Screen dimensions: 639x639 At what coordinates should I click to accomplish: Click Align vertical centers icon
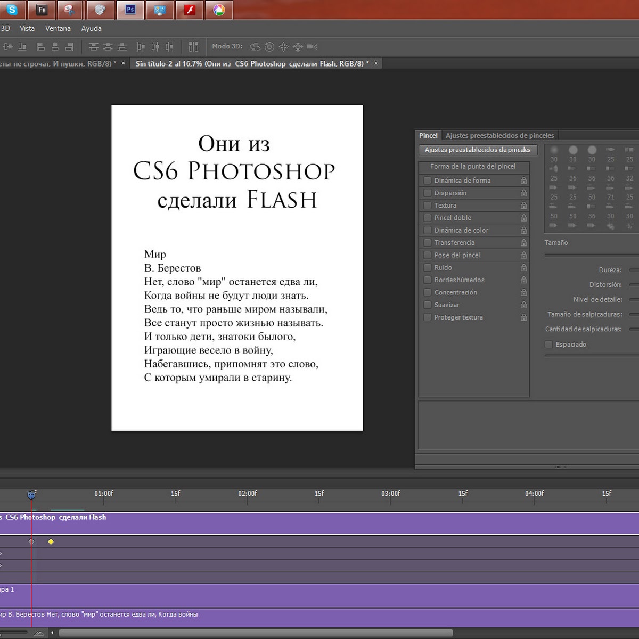[x=8, y=47]
